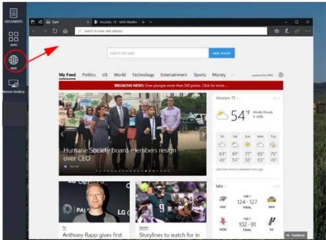The height and width of the screenshot is (240, 326).
Task: Select the My Feed tab
Action: [x=67, y=75]
